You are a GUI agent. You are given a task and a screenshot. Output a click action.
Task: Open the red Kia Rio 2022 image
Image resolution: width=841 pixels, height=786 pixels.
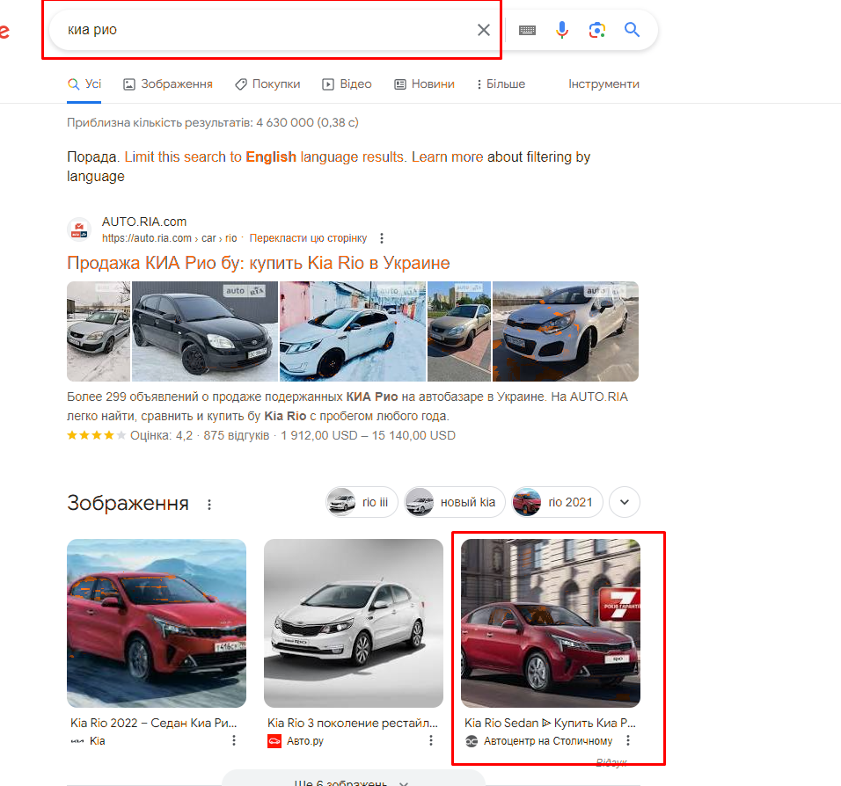pos(157,623)
